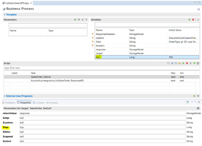Image resolution: width=202 pixels, height=146 pixels.
Task: Select the ResponseHeaders variable row
Action: 147,34
